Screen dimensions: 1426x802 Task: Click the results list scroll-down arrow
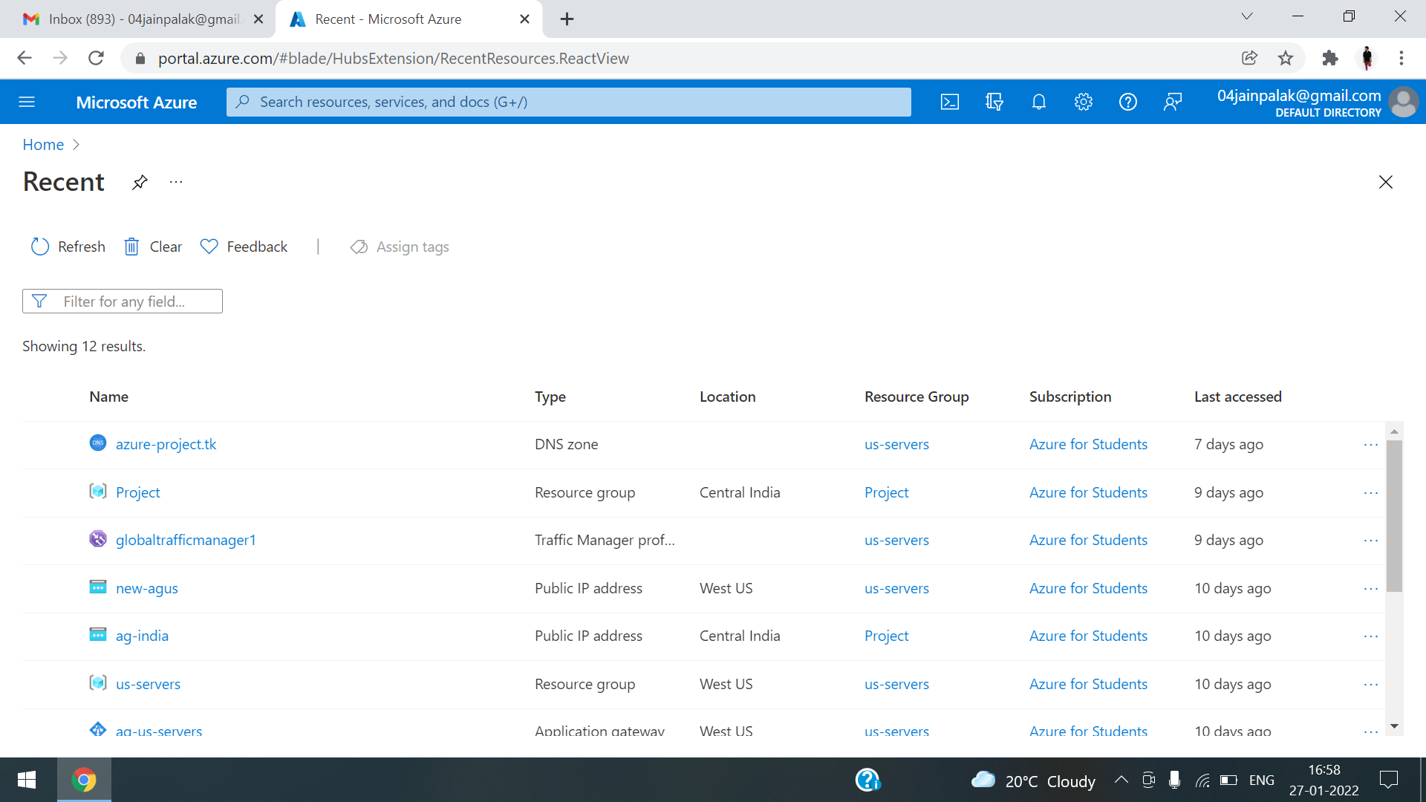(1394, 726)
